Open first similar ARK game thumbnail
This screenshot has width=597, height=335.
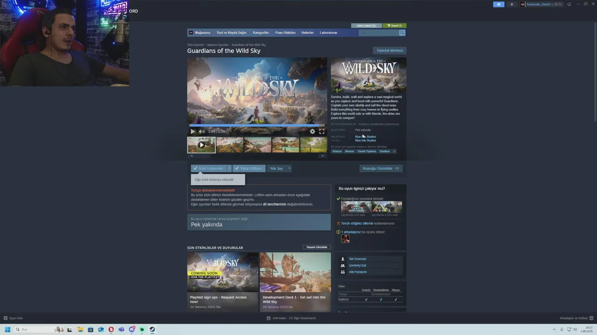pos(356,207)
